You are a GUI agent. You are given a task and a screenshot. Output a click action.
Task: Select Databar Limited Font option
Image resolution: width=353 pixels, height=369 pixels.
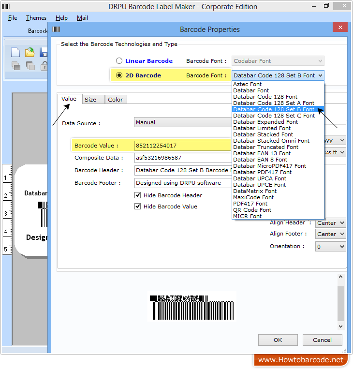(278, 128)
